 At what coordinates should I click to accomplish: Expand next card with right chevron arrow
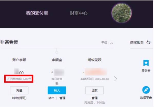[115, 79]
